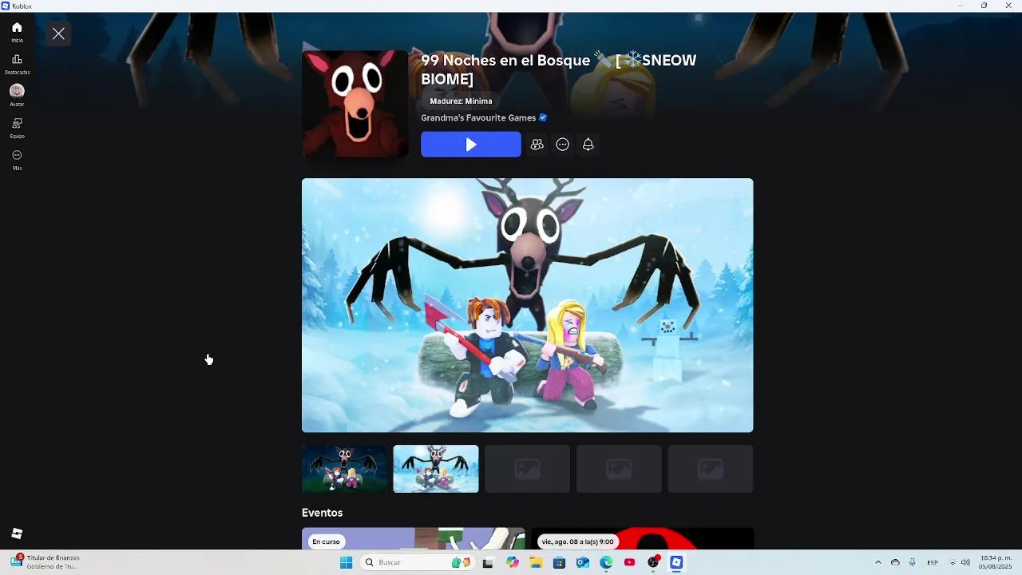Go to Inicio in the sidebar
1022x575 pixels.
[x=17, y=32]
